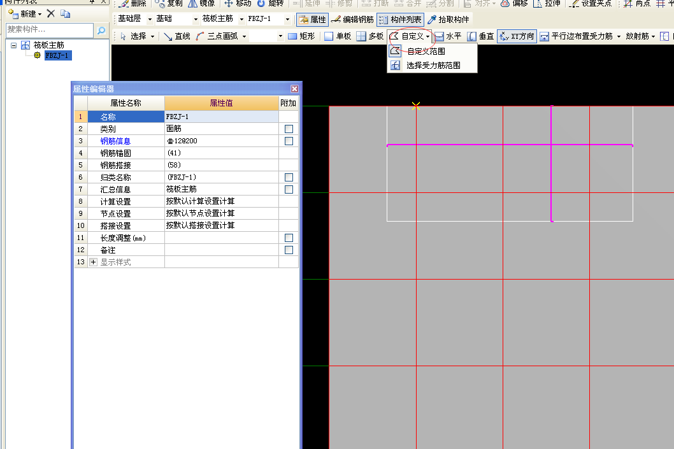This screenshot has height=449, width=674.
Task: Click 平行边布置受力筋 tool
Action: coord(577,36)
